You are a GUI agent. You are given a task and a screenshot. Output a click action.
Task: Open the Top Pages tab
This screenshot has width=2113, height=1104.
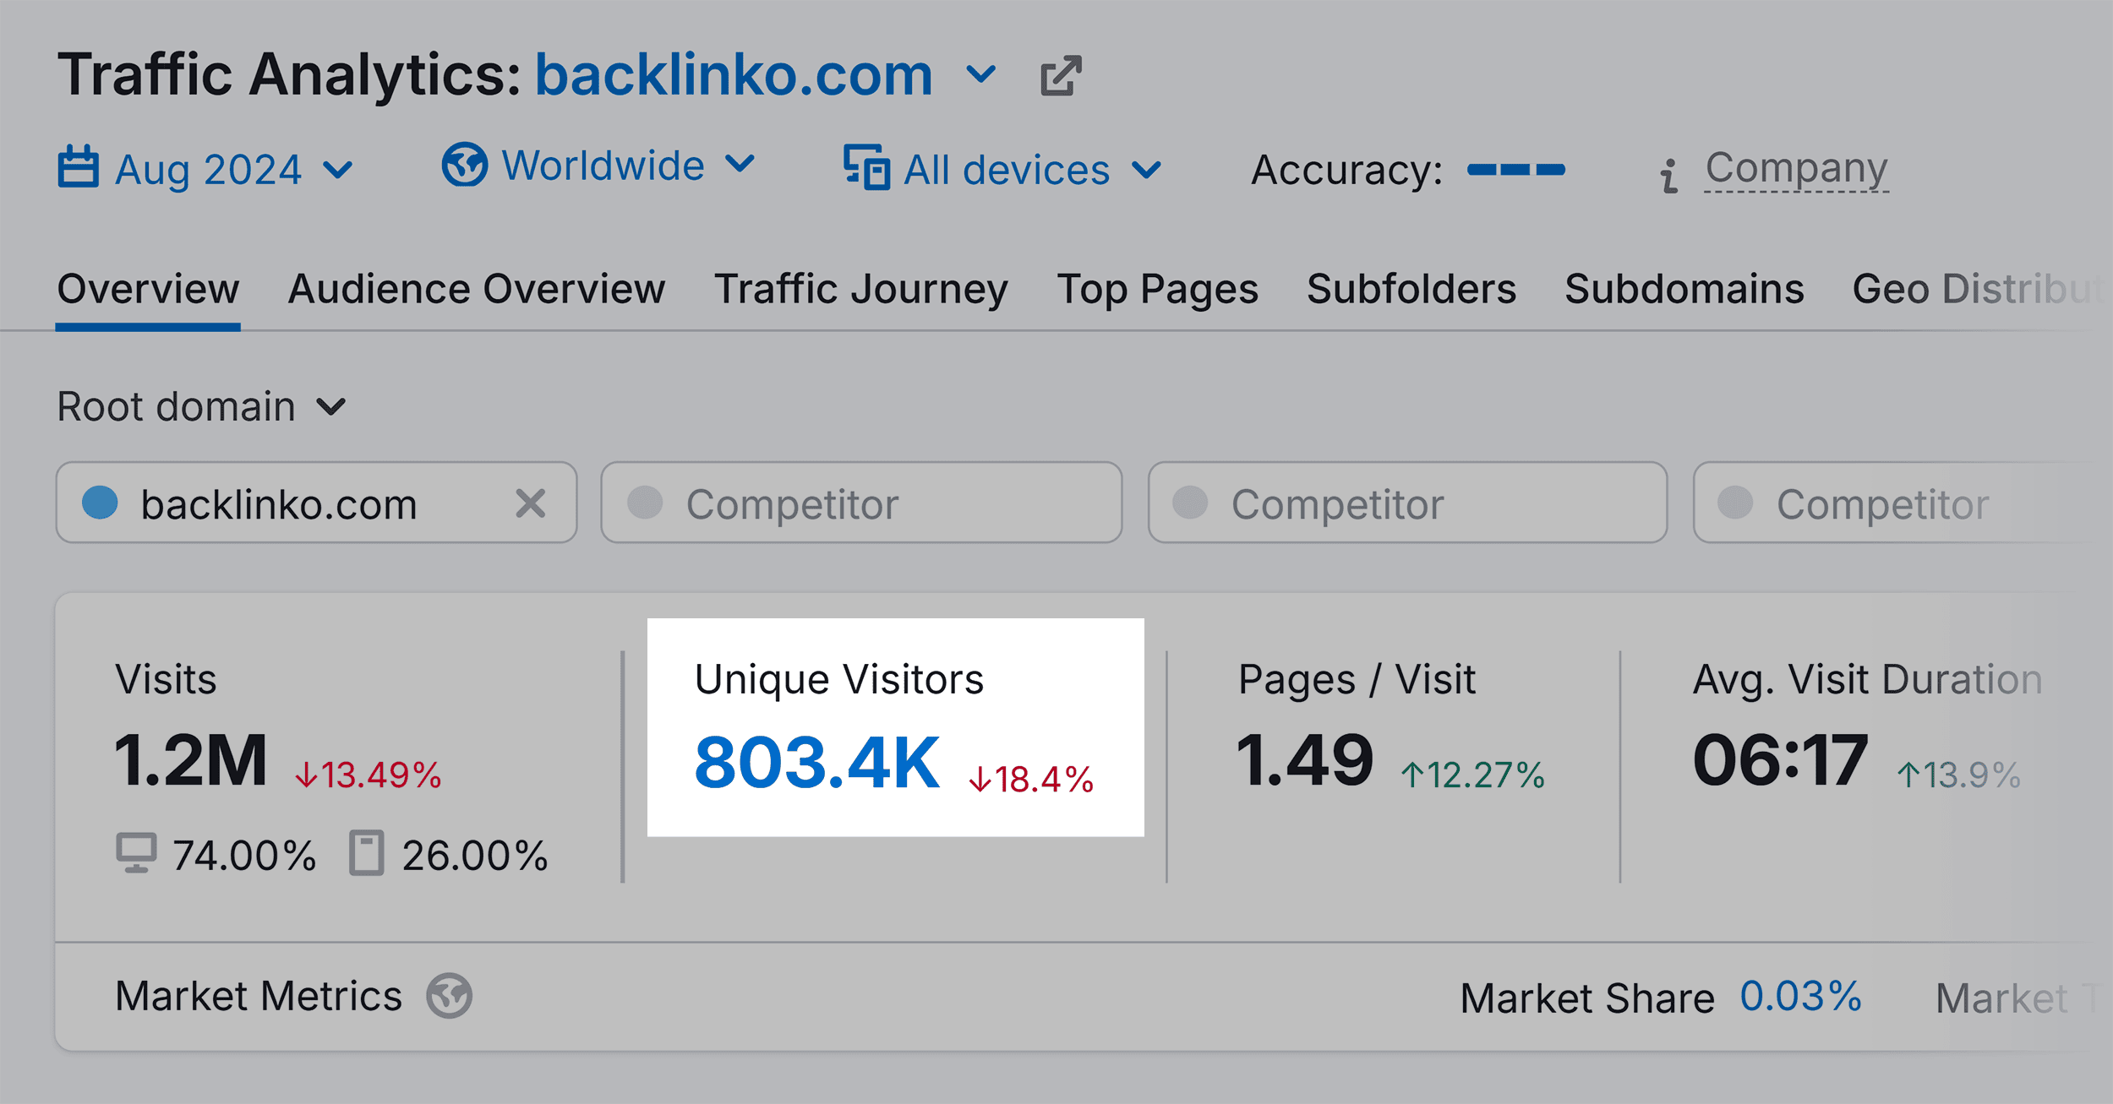pyautogui.click(x=1158, y=290)
